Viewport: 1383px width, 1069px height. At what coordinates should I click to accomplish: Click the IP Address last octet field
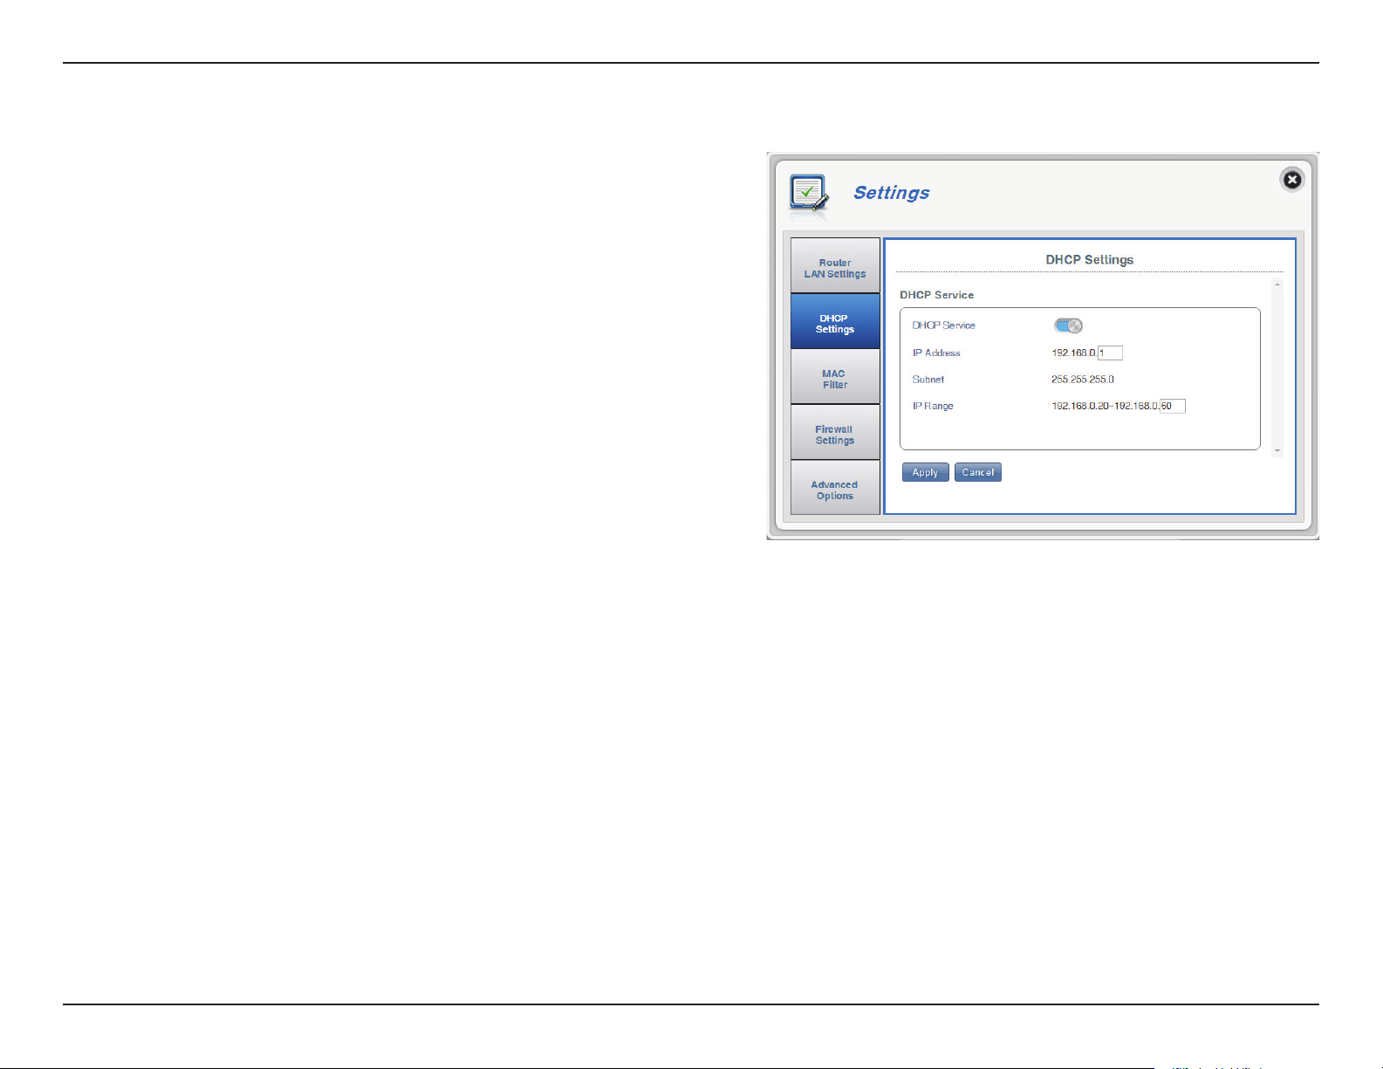click(x=1110, y=353)
